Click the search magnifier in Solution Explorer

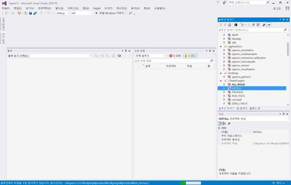click(x=285, y=30)
